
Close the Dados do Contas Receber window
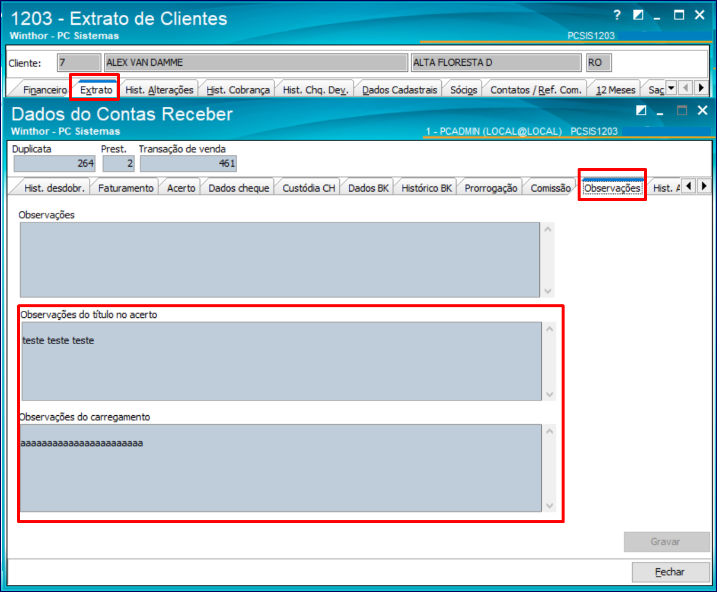point(702,110)
